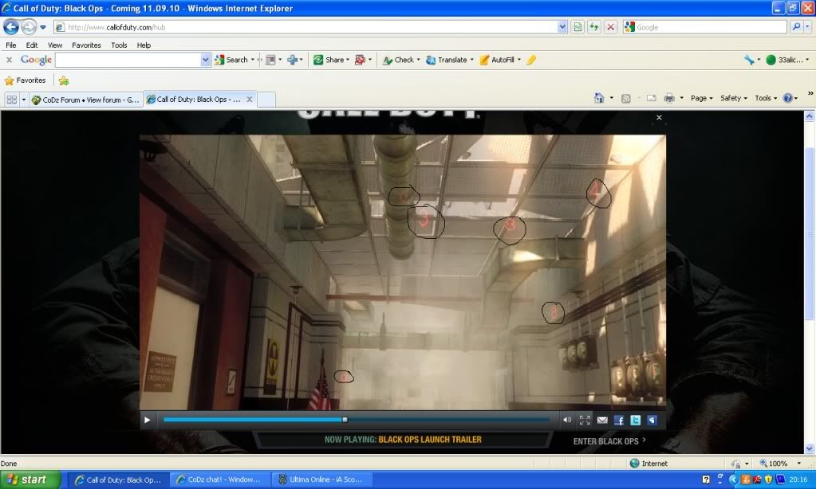816x489 pixels.
Task: Expand the address bar history dropdown
Action: [x=562, y=27]
